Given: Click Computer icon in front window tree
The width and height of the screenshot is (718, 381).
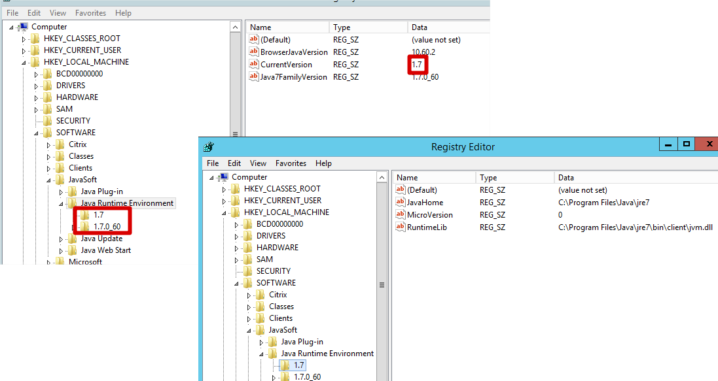Looking at the screenshot, I should (x=224, y=176).
